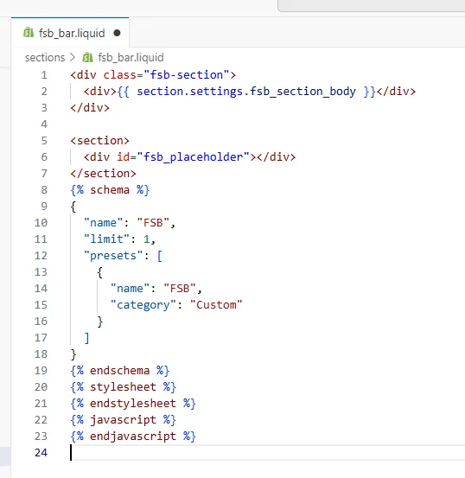Click closing </div> tag on line 3

click(x=90, y=108)
